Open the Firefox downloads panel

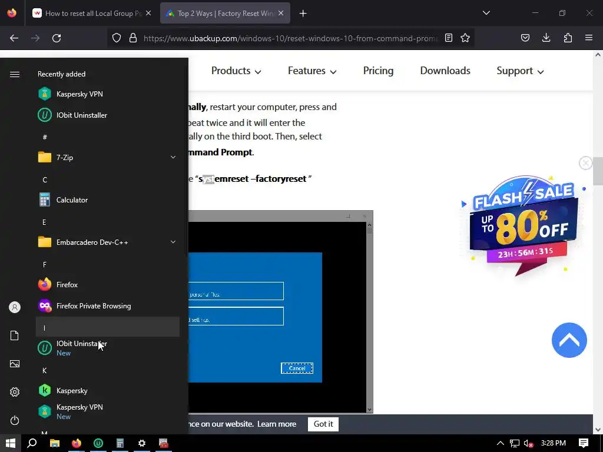[x=546, y=38]
